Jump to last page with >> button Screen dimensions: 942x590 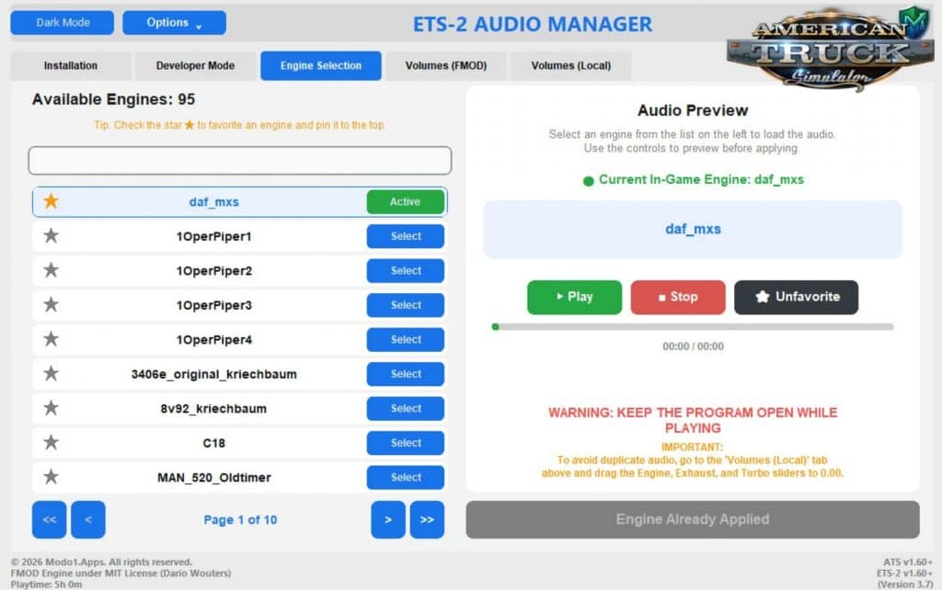[427, 520]
